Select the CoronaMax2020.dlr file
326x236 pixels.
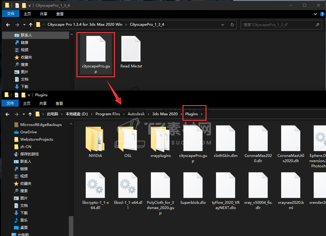[x=258, y=144]
